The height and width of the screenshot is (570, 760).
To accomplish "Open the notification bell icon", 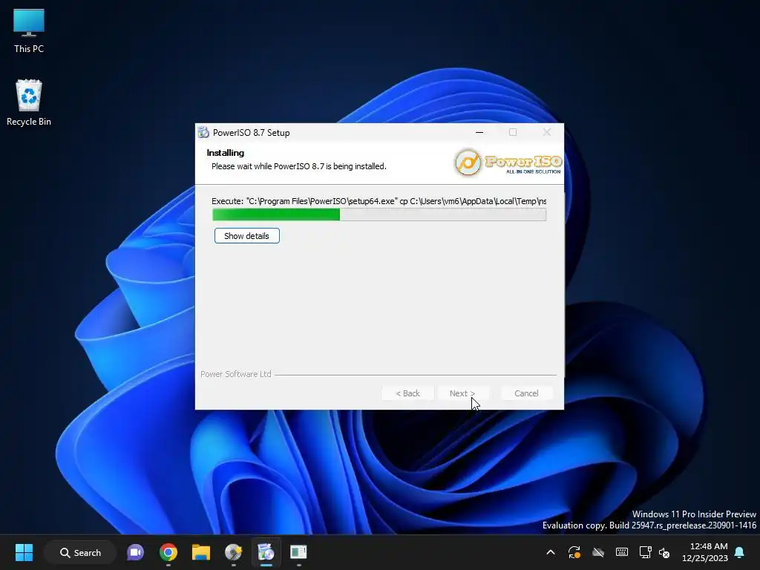I will click(x=740, y=552).
